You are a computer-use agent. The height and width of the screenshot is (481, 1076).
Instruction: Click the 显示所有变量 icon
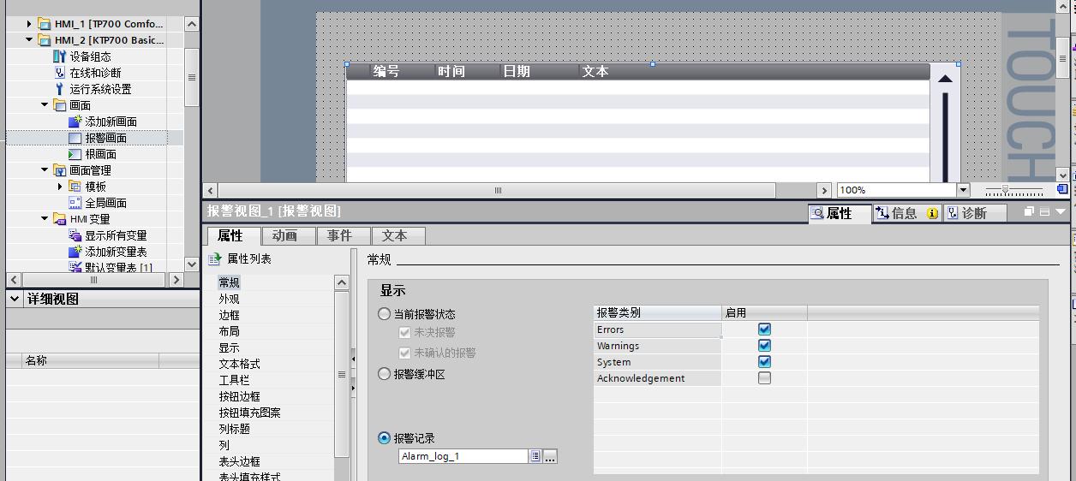click(75, 235)
